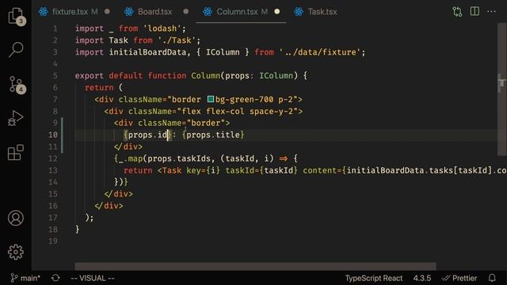
Task: Click the 4.3.5 TypeScript version
Action: click(422, 278)
